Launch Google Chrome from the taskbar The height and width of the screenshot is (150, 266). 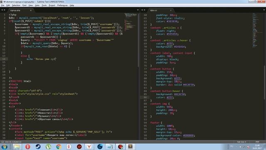click(59, 147)
